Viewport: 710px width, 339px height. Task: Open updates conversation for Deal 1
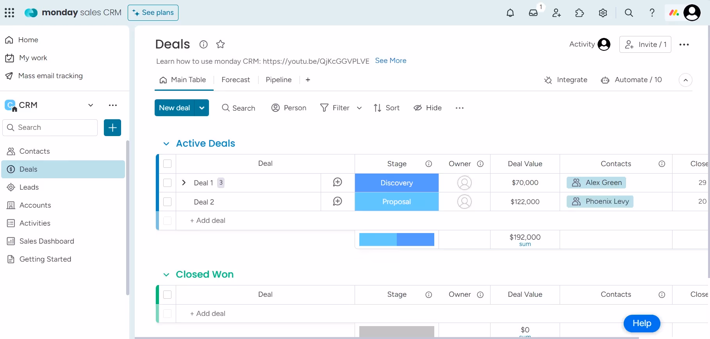click(x=337, y=182)
